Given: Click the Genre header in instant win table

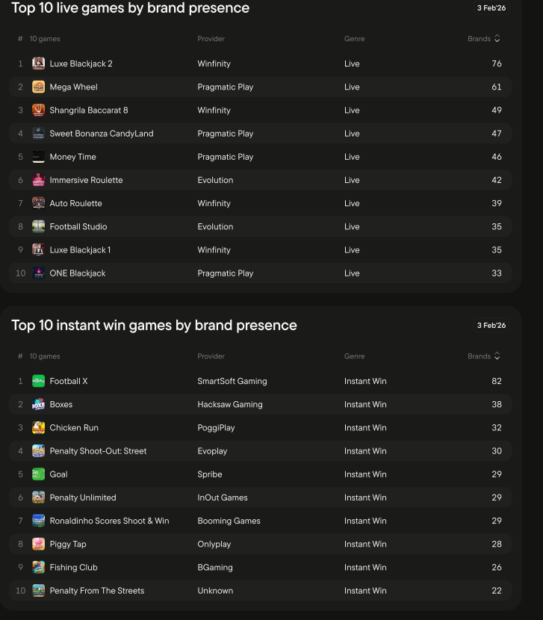Looking at the screenshot, I should (x=354, y=356).
